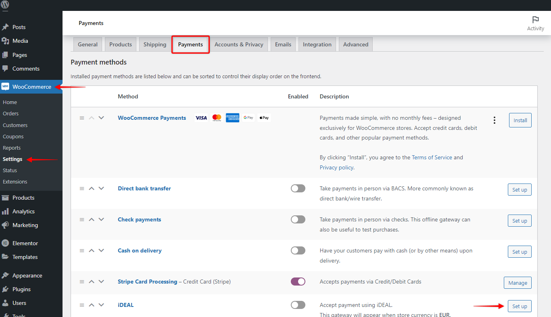Image resolution: width=551 pixels, height=317 pixels.
Task: Move WooCommerce Payments down with arrow
Action: [101, 118]
